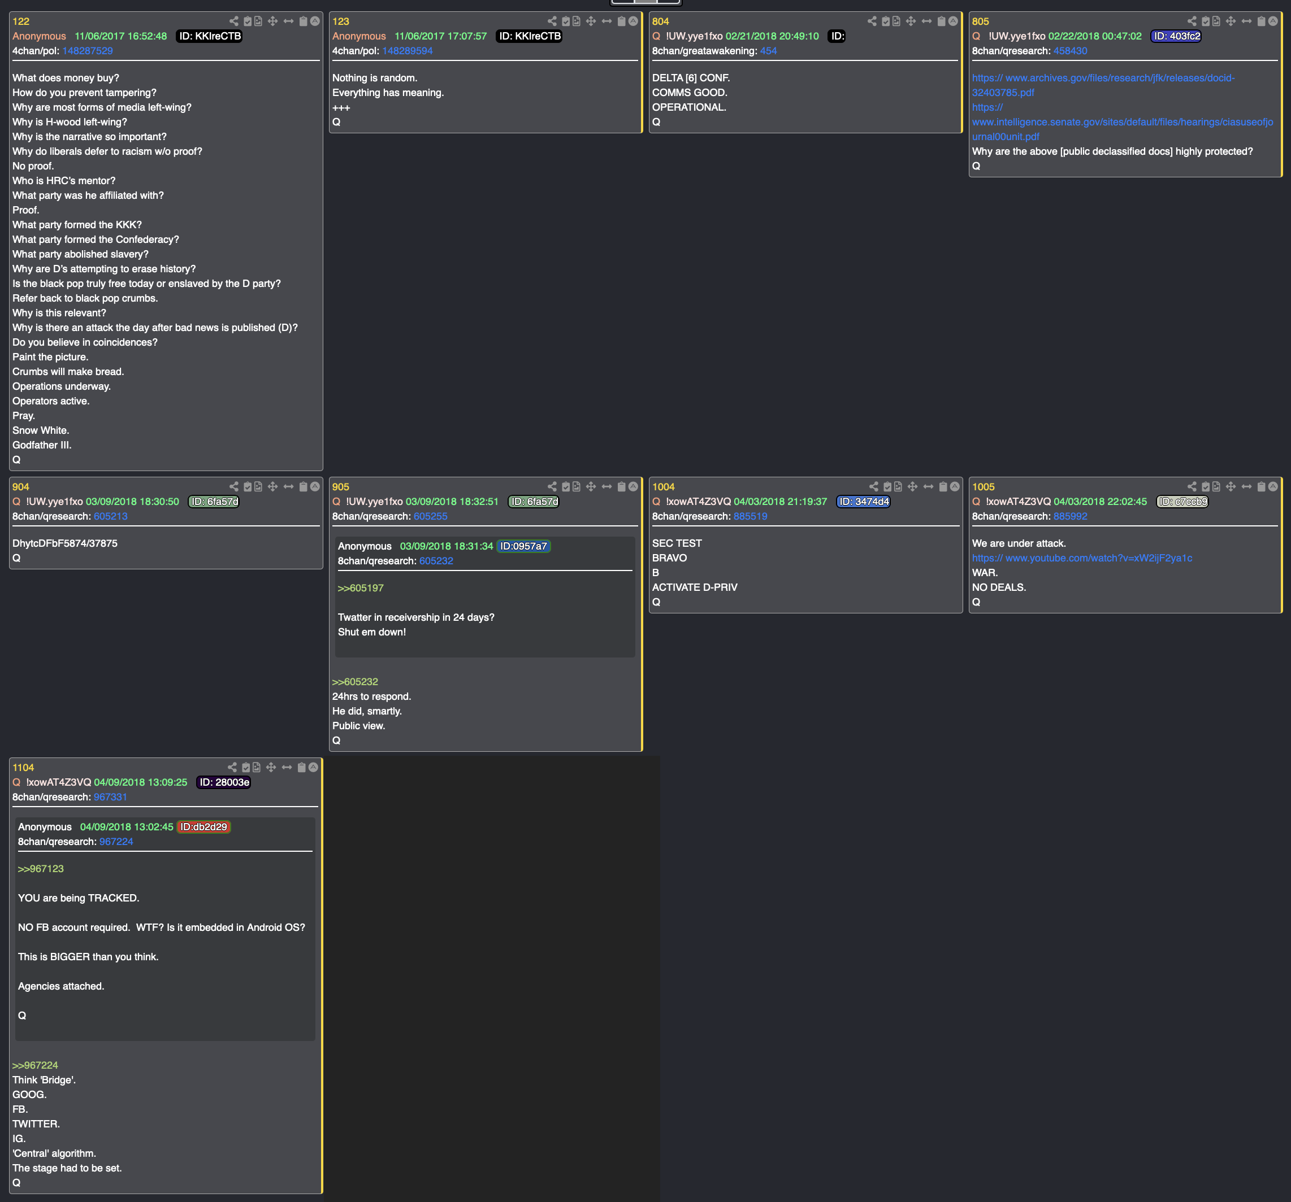Click the share icon on post 804
The image size is (1291, 1202).
(x=872, y=21)
